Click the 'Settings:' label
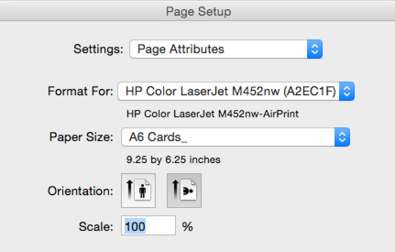This screenshot has width=395, height=252. tap(98, 49)
